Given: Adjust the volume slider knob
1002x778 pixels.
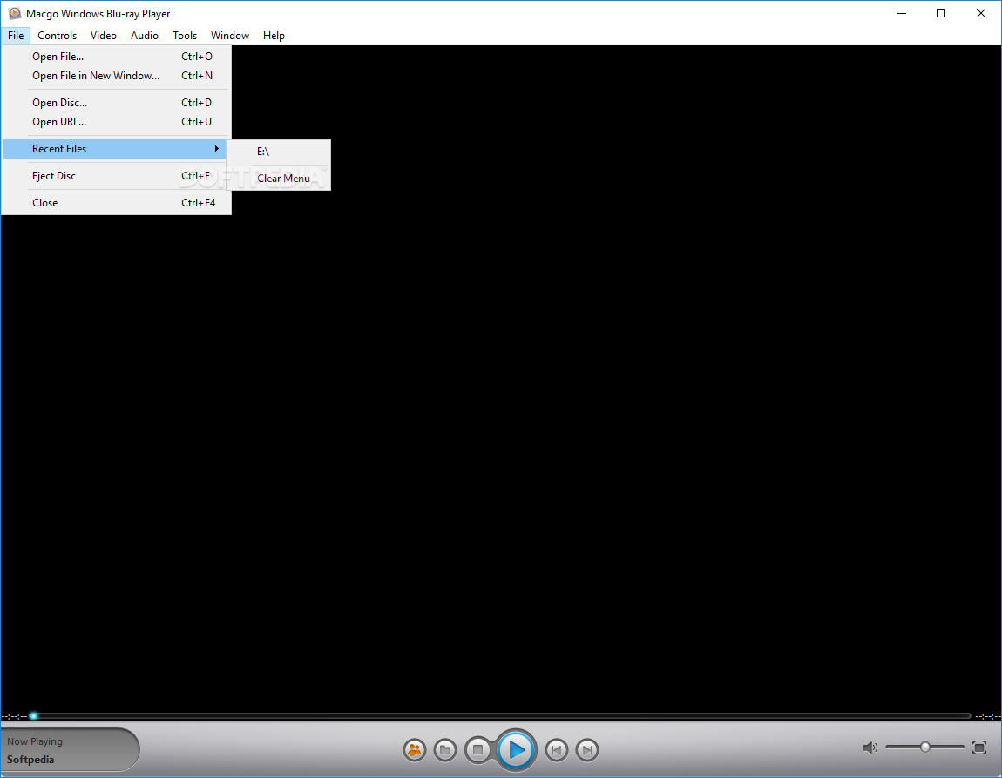Looking at the screenshot, I should click(x=924, y=747).
